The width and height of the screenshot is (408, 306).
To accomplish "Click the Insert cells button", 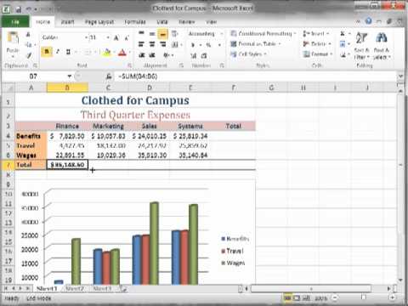I will (316, 34).
